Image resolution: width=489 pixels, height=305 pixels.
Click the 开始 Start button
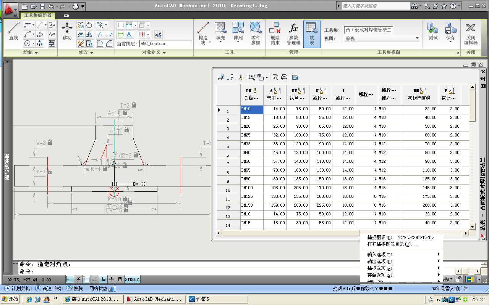10,299
